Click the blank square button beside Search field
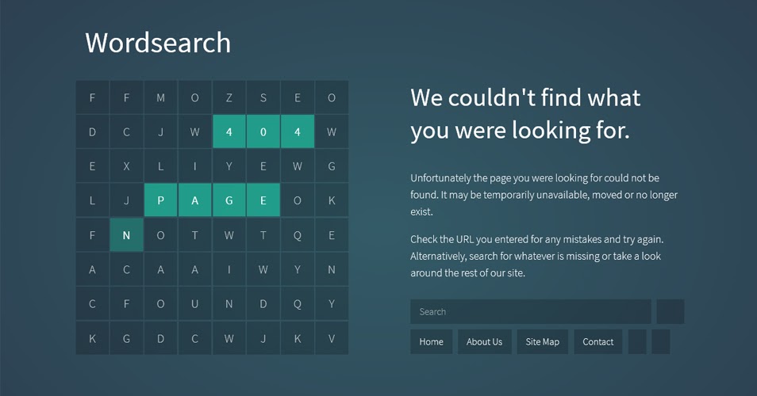Viewport: 757px width, 396px height. (x=670, y=311)
